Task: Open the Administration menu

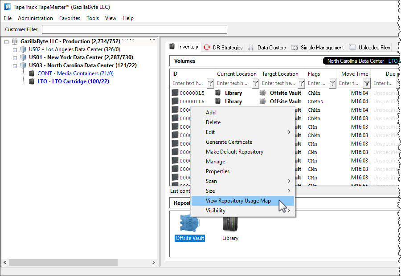Action: [35, 18]
